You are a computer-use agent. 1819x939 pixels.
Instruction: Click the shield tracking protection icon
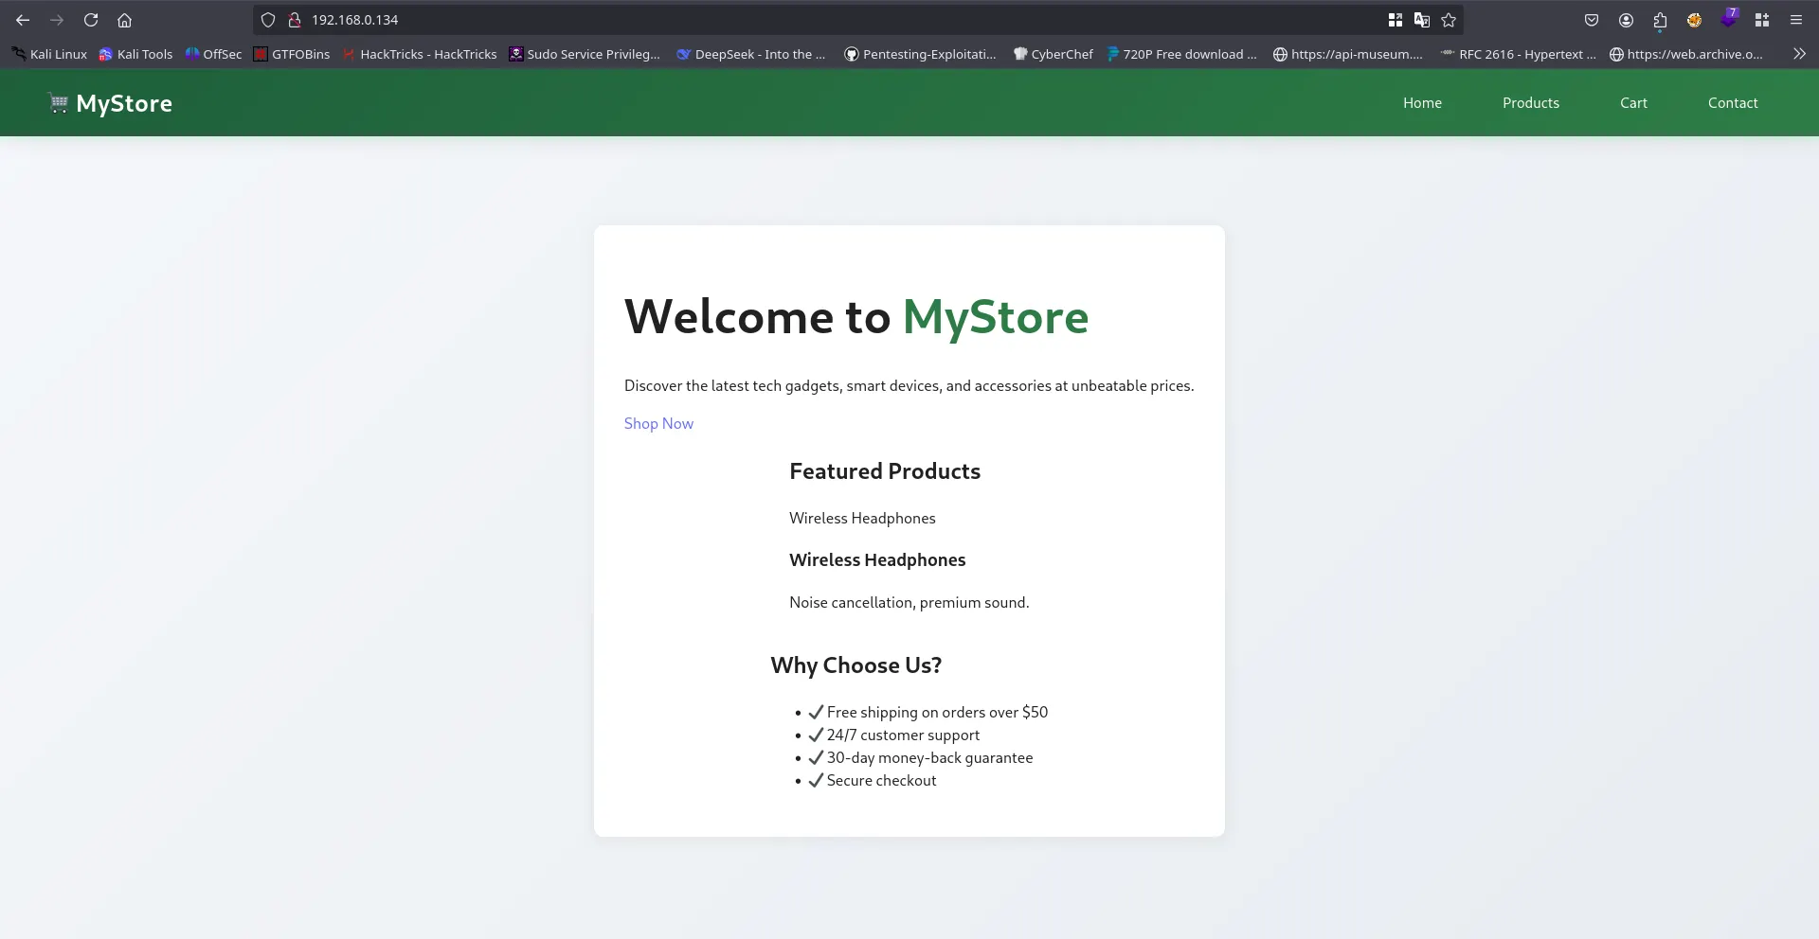coord(268,20)
